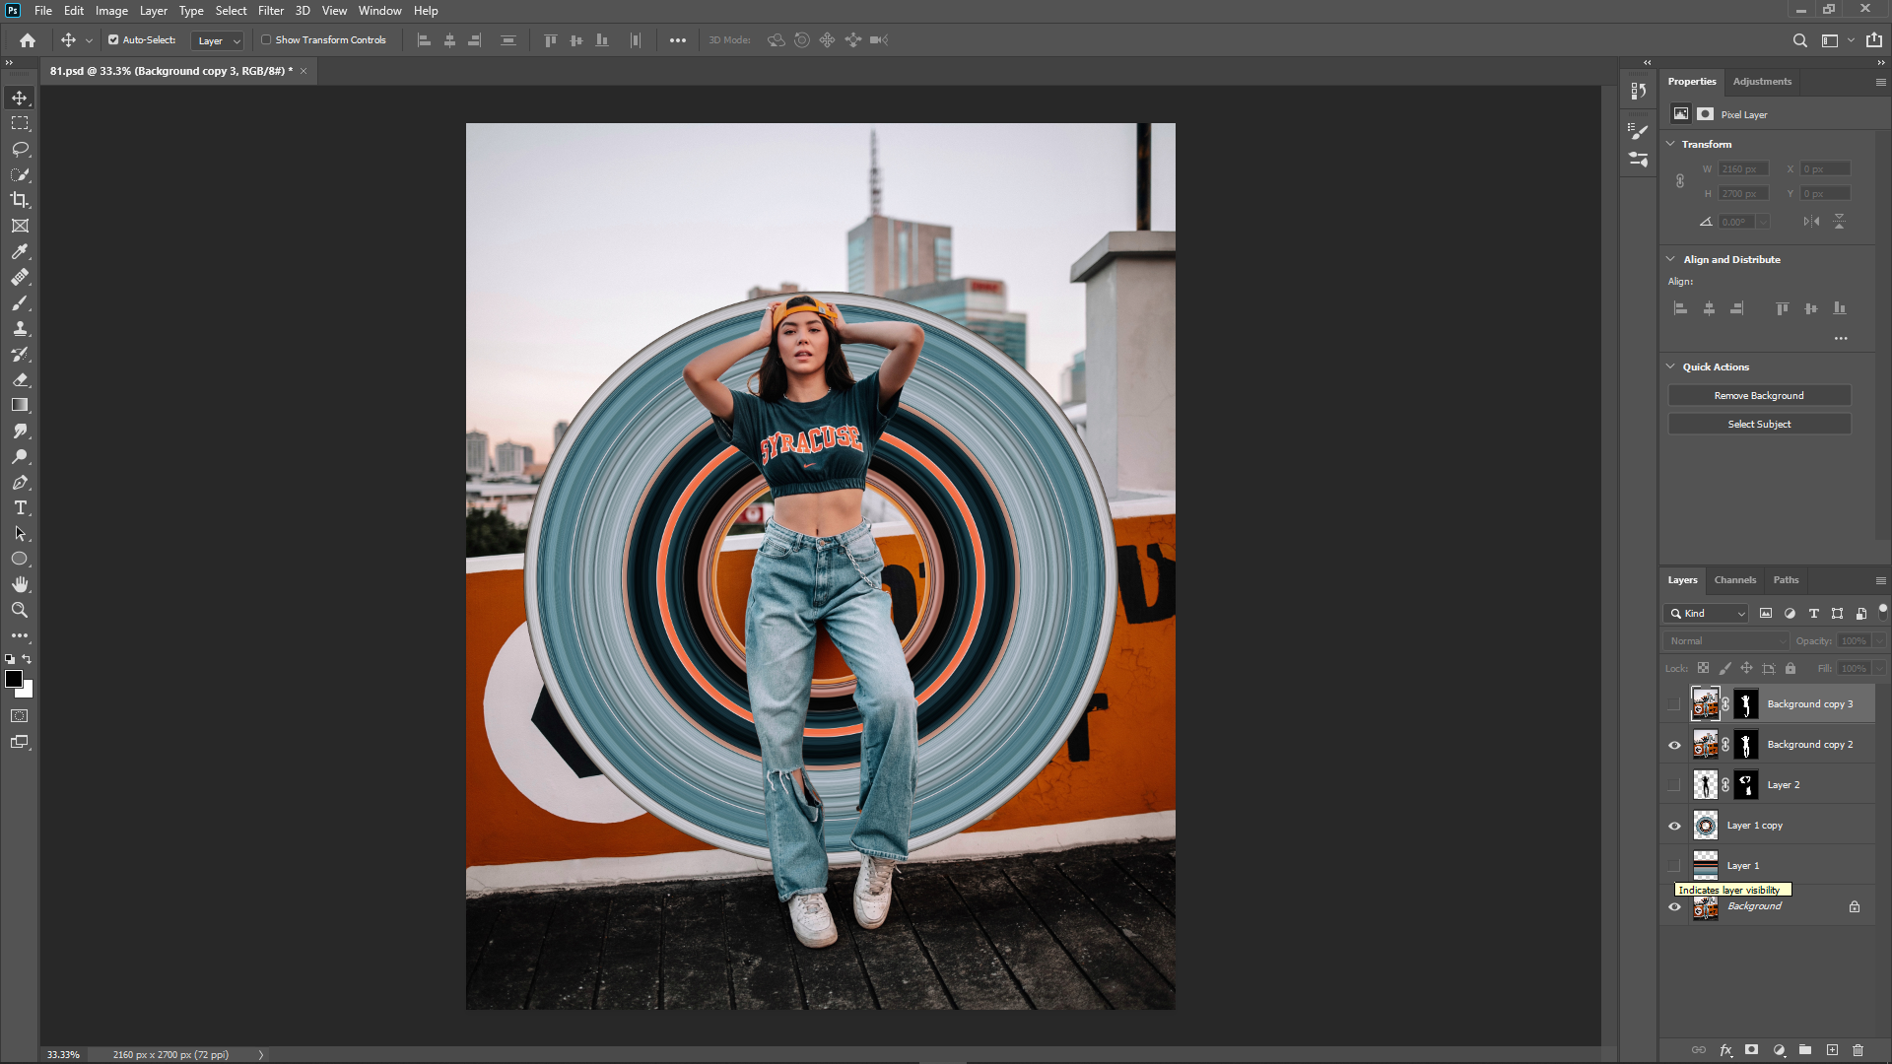Select the Rectangular Marquee tool
This screenshot has width=1892, height=1064.
coord(20,123)
